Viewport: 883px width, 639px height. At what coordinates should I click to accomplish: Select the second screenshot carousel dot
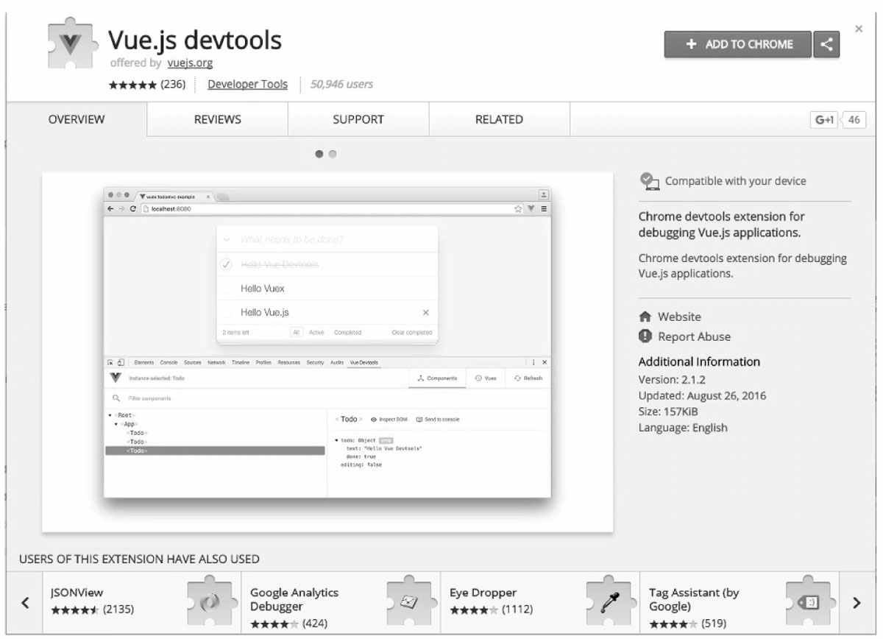pyautogui.click(x=333, y=154)
